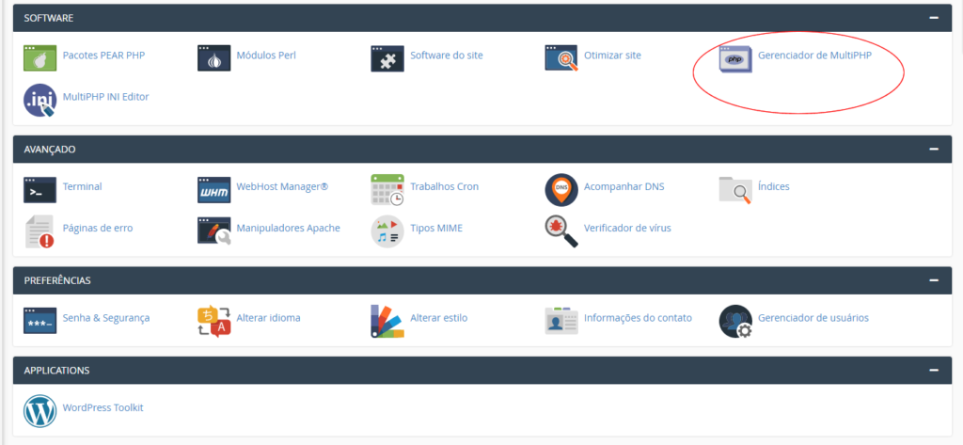This screenshot has width=963, height=445.
Task: Open the Otimizar site link
Action: click(612, 56)
